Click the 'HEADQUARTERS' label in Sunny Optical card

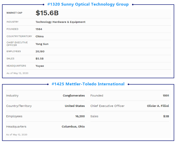[x=16, y=66]
